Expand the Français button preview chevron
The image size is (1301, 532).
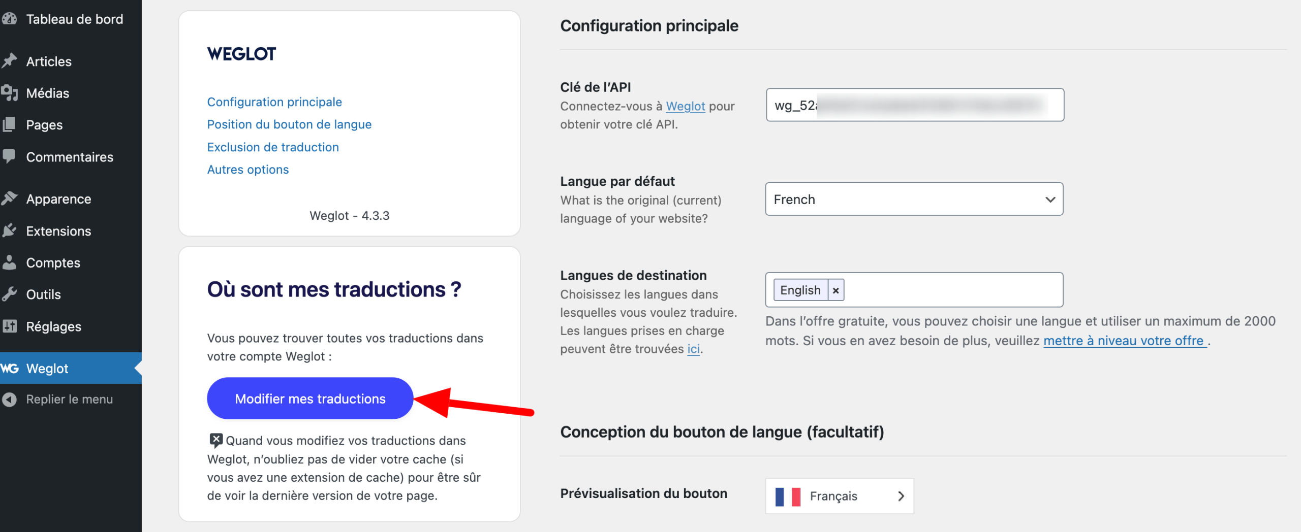(901, 496)
